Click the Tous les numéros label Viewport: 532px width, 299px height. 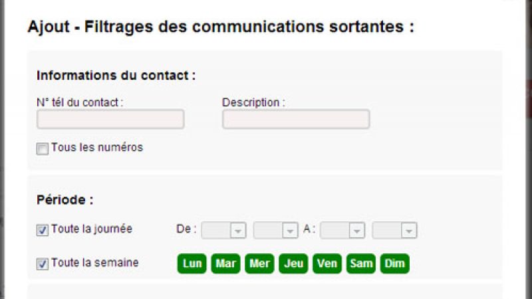pyautogui.click(x=97, y=148)
